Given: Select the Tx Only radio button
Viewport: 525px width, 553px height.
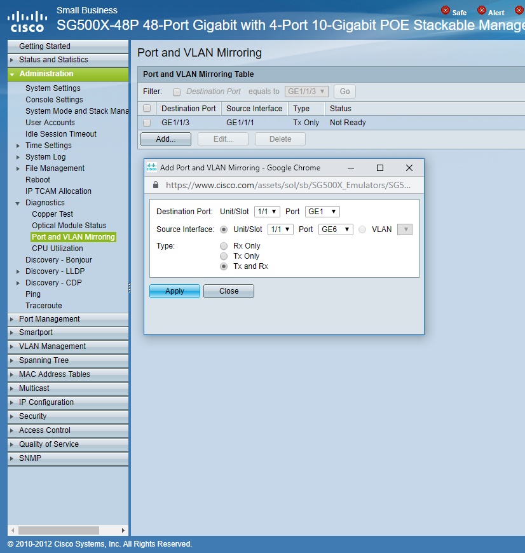Looking at the screenshot, I should (x=223, y=256).
